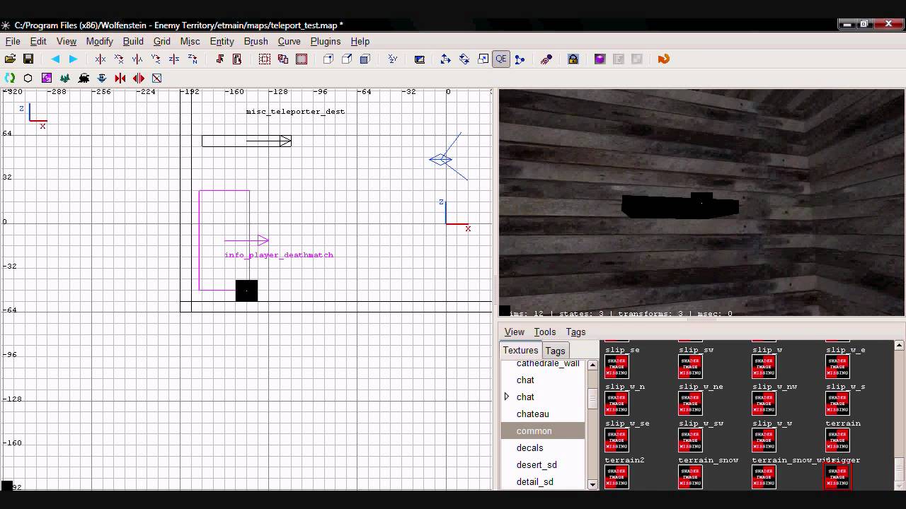Click the purple cube toolbar icon

tap(600, 59)
